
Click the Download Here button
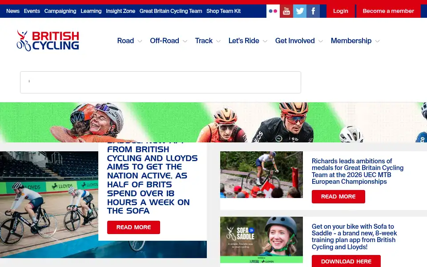346,261
